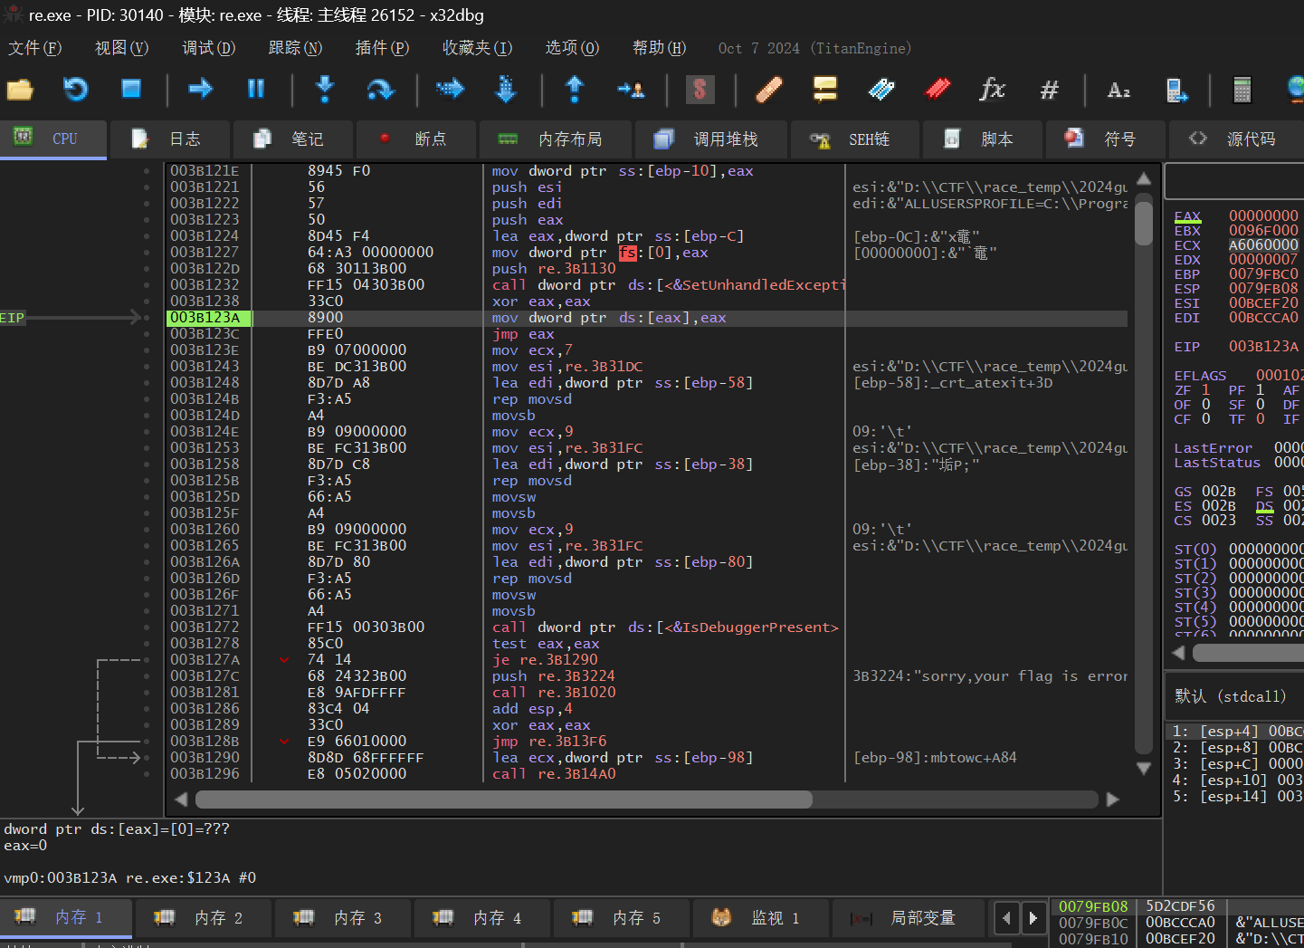1304x948 pixels.
Task: Open patches with the bandage icon
Action: click(768, 89)
